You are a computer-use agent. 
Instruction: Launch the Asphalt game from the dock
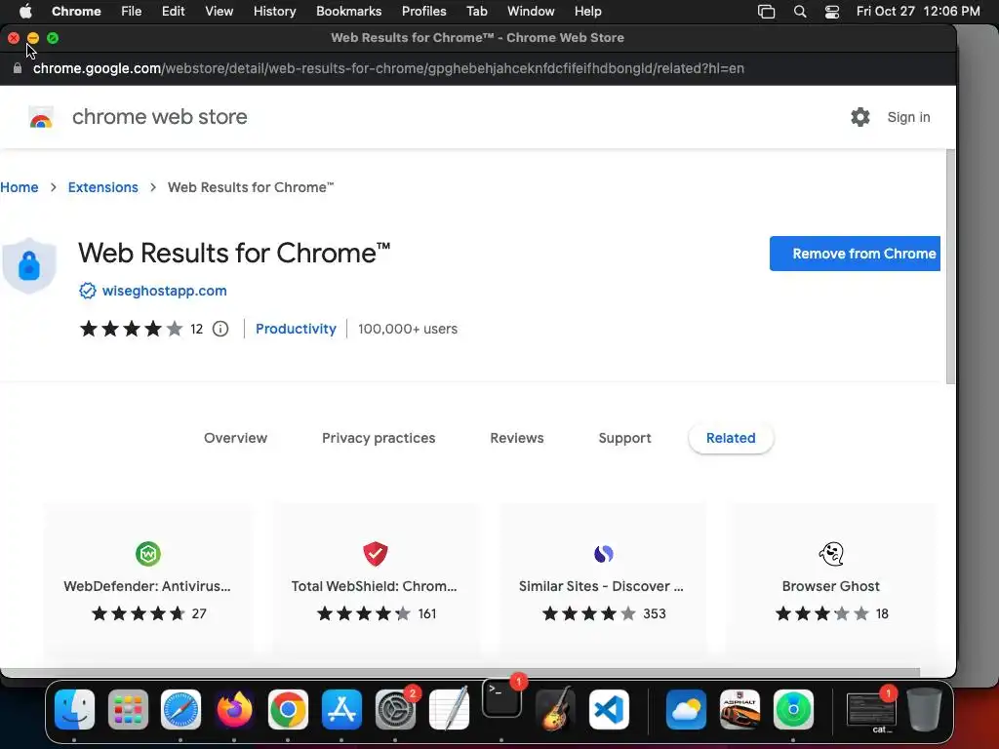(739, 710)
